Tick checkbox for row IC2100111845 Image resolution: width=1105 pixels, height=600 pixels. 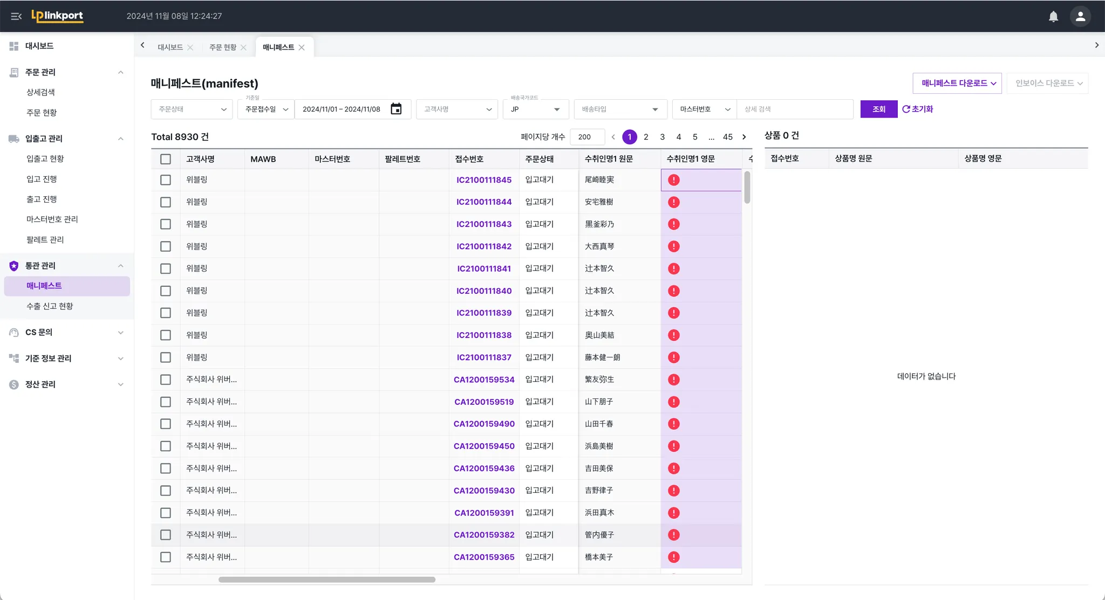(166, 180)
